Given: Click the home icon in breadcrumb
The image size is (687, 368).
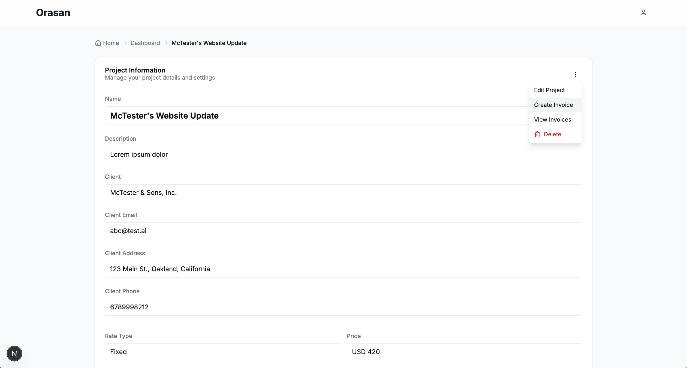Looking at the screenshot, I should 98,43.
